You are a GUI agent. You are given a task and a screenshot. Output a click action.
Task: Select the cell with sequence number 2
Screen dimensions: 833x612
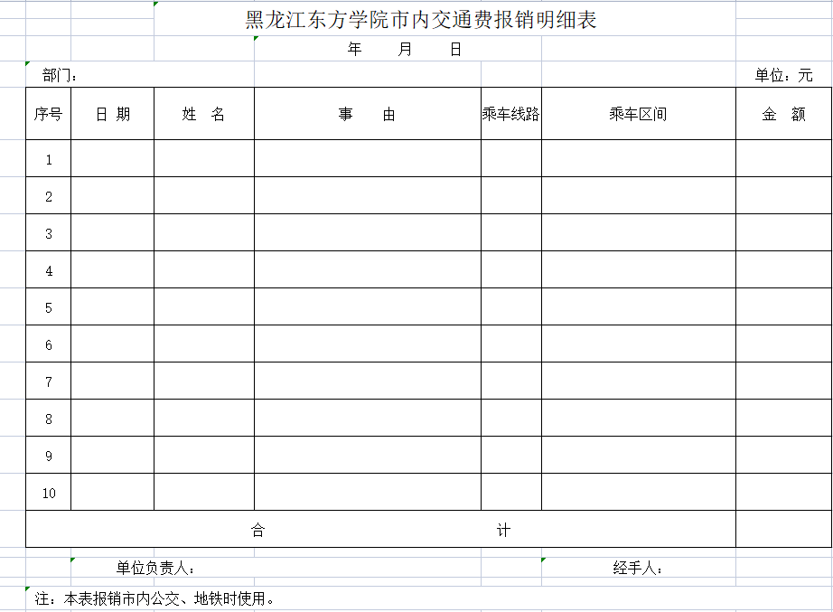[x=49, y=195]
